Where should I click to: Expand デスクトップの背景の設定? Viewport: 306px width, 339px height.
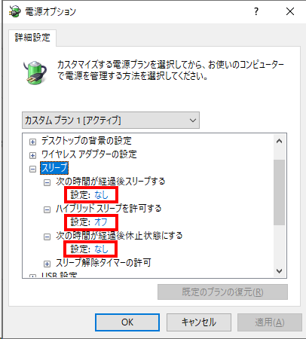32,142
